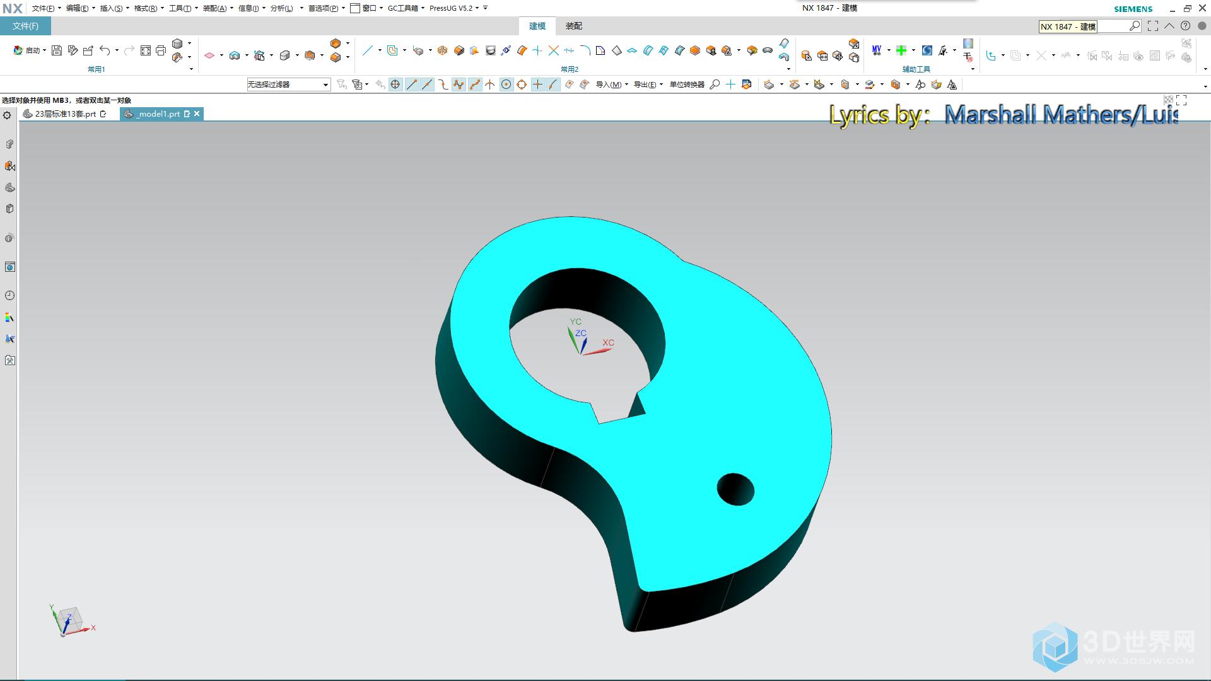Toggle the Pole snap option

pos(459,84)
